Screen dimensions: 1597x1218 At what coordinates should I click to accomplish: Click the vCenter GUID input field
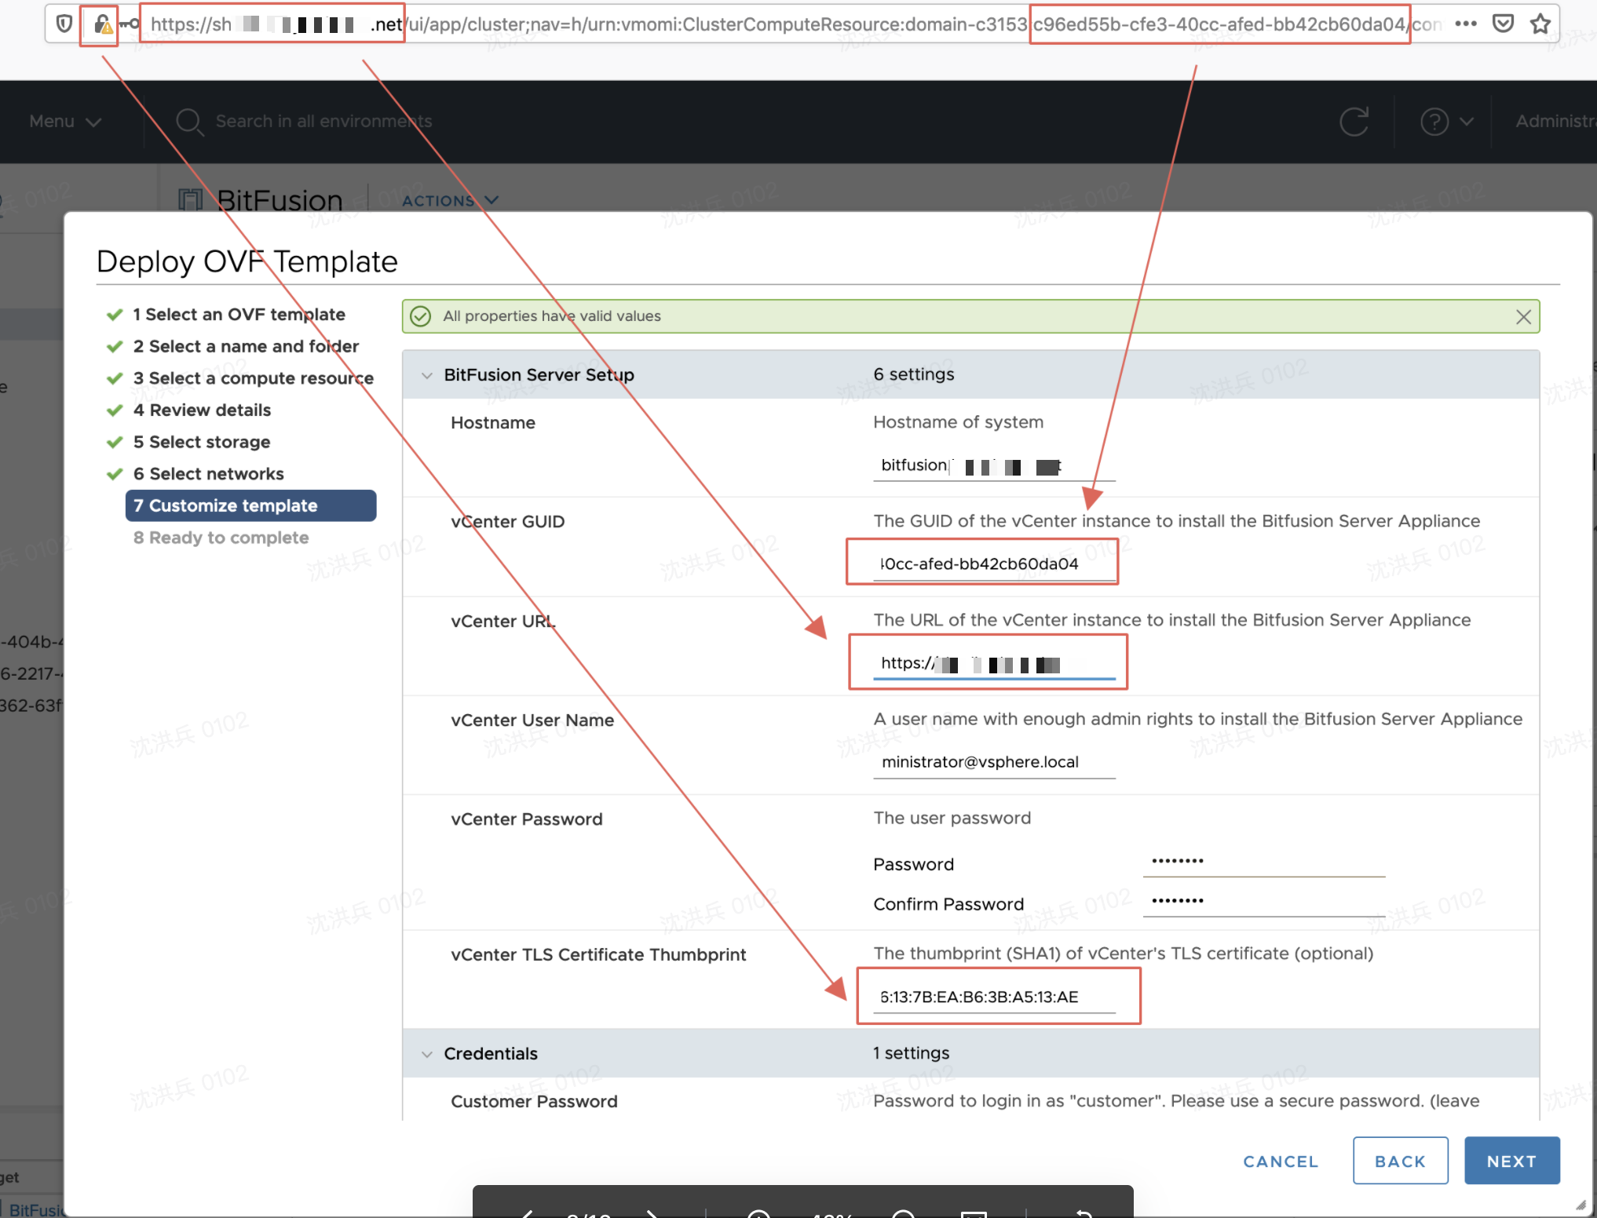(x=993, y=564)
